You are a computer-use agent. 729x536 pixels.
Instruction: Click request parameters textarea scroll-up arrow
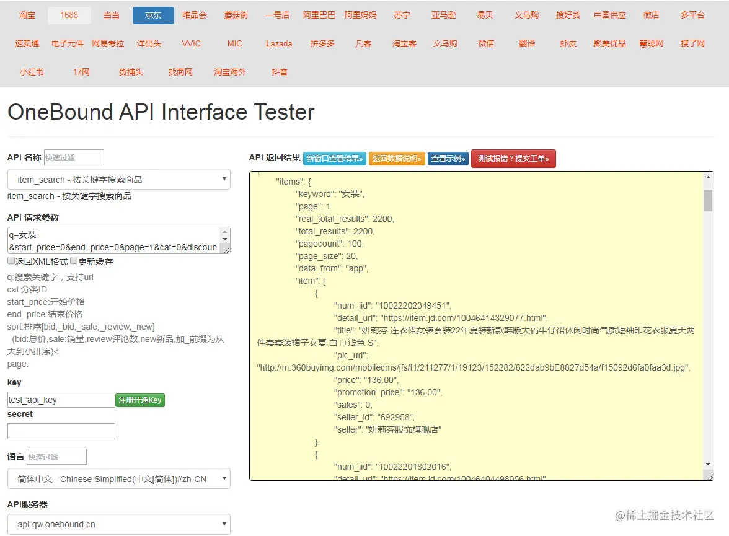[x=225, y=232]
